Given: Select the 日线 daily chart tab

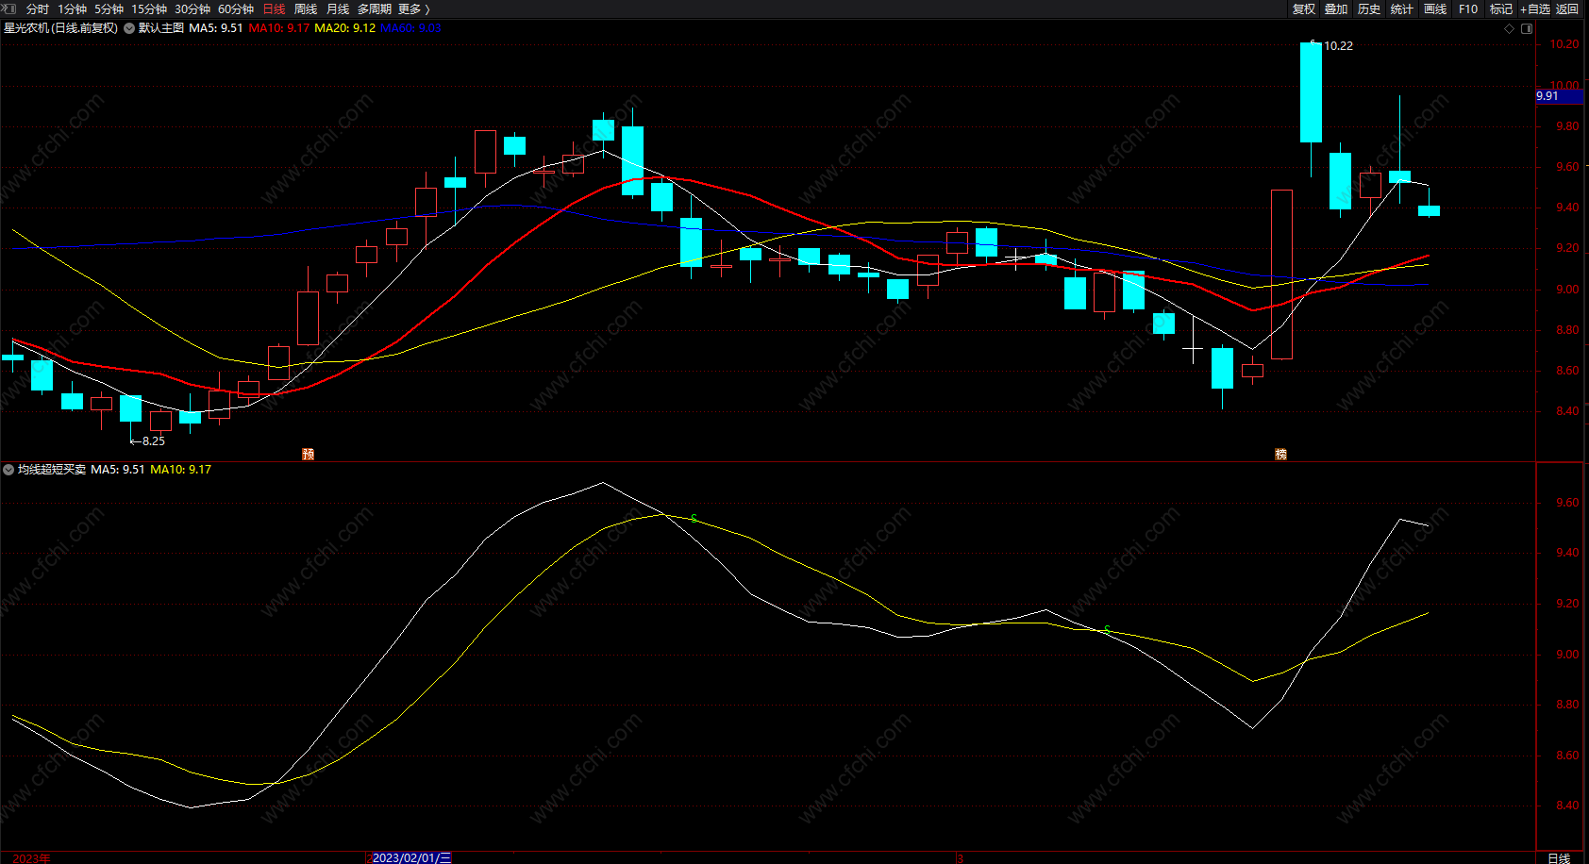Looking at the screenshot, I should pyautogui.click(x=274, y=8).
